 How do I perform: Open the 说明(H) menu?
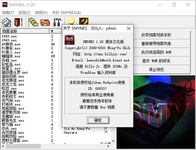tap(41, 13)
